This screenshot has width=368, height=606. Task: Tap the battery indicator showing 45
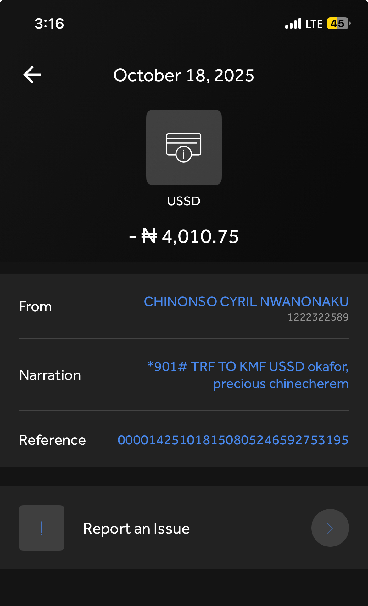pos(338,24)
